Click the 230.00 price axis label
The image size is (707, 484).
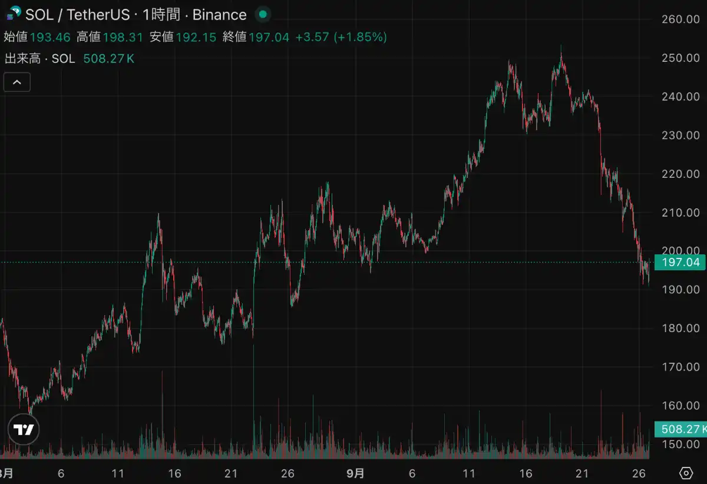click(x=680, y=135)
